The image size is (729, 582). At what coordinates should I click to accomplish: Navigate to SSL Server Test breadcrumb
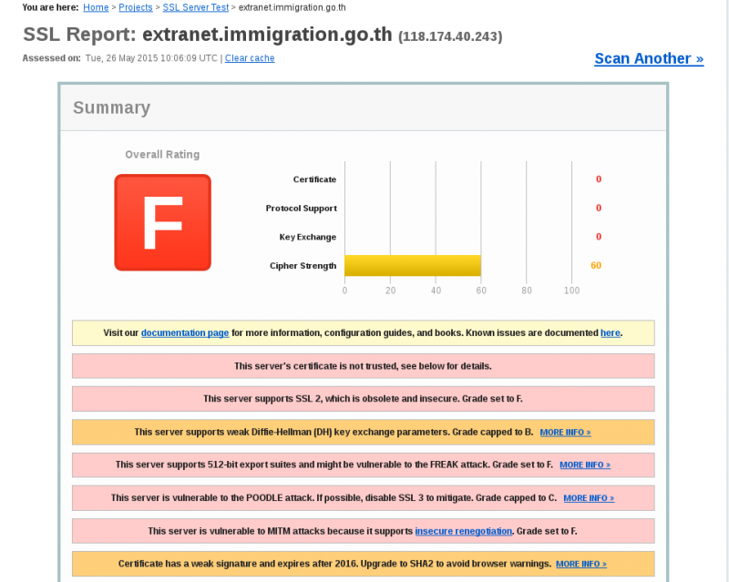tap(196, 7)
